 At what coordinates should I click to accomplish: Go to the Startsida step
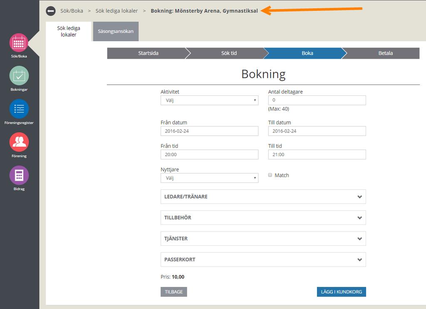click(148, 53)
